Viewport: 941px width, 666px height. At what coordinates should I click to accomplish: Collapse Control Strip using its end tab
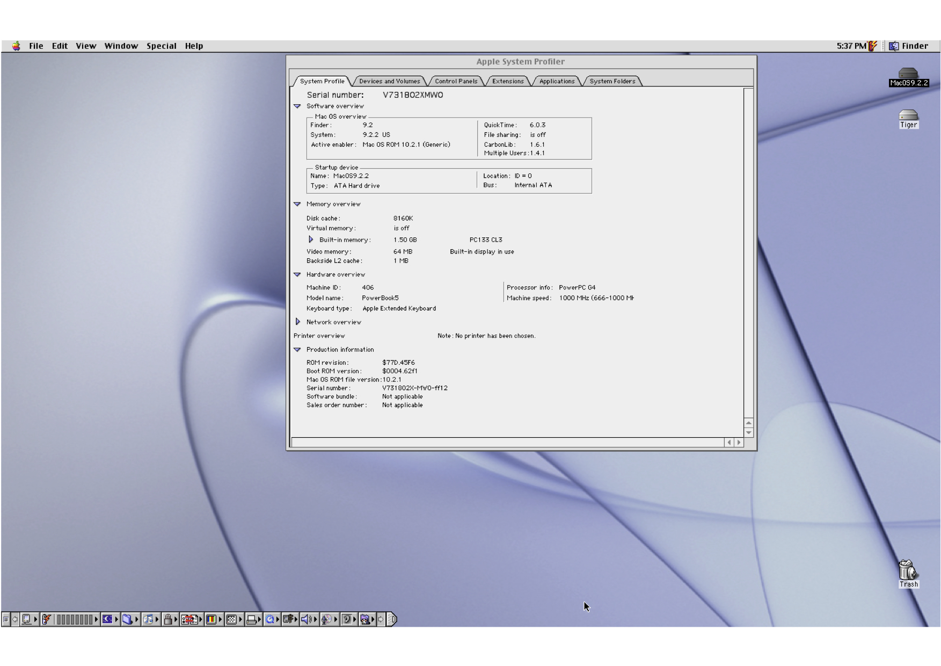[x=392, y=619]
